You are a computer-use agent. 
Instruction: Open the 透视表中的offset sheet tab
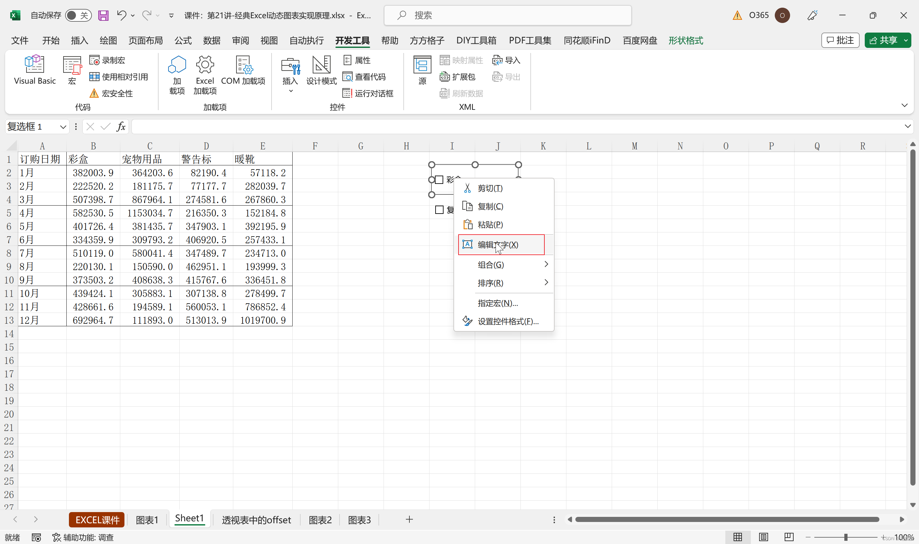[x=257, y=520]
